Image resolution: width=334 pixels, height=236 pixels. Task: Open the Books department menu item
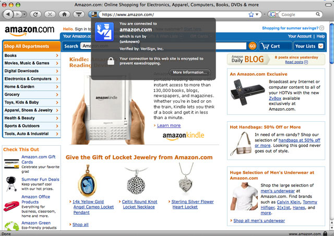31,55
